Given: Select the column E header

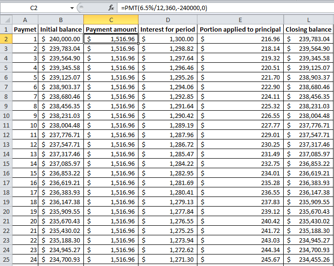Looking at the screenshot, I should (x=240, y=20).
